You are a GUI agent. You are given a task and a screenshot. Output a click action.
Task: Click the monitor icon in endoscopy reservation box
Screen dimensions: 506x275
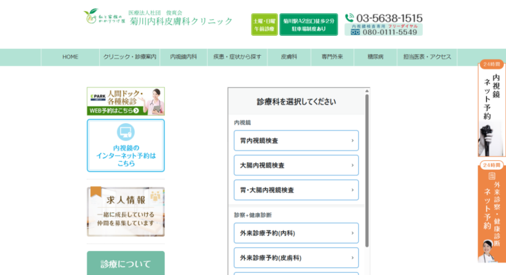pyautogui.click(x=126, y=132)
